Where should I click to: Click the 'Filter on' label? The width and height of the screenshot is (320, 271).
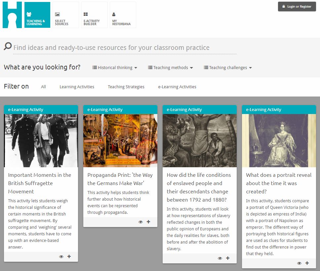[x=16, y=86]
